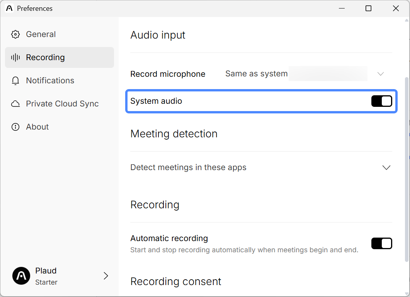Viewport: 410px width, 297px height.
Task: Click the microphone dropdown chevron arrow
Action: 381,74
